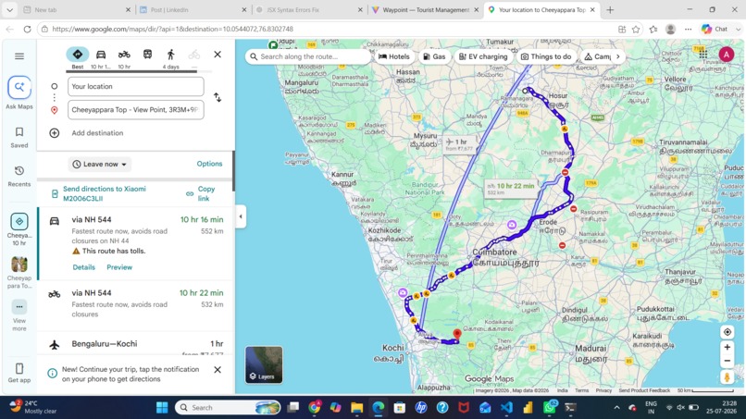This screenshot has width=746, height=419.
Task: Select the greyed-out Cycling travel mode
Action: (193, 55)
